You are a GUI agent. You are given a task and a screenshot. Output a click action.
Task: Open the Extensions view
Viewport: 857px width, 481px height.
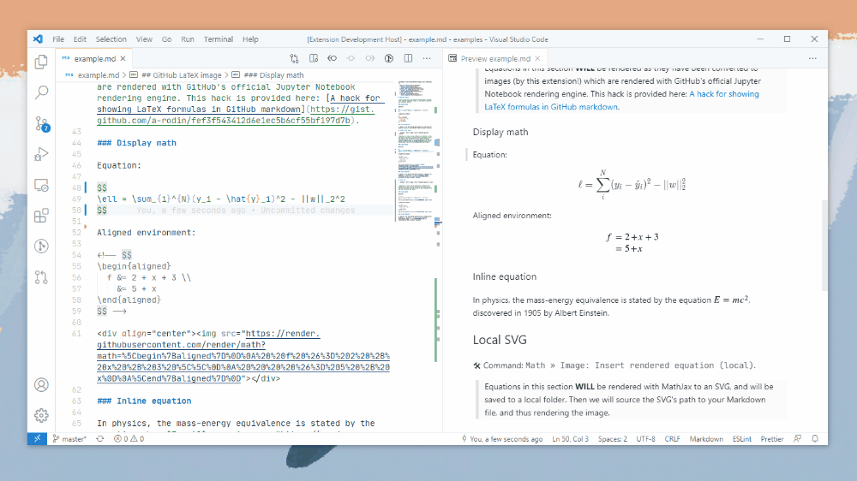pos(41,216)
